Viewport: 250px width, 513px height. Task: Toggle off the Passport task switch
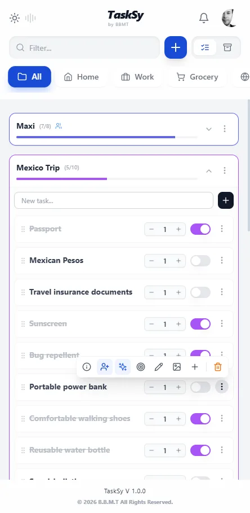[x=200, y=229]
